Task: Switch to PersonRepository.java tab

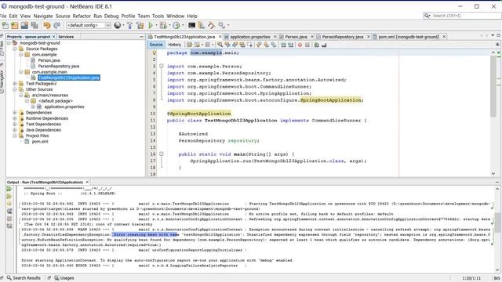Action: [343, 37]
